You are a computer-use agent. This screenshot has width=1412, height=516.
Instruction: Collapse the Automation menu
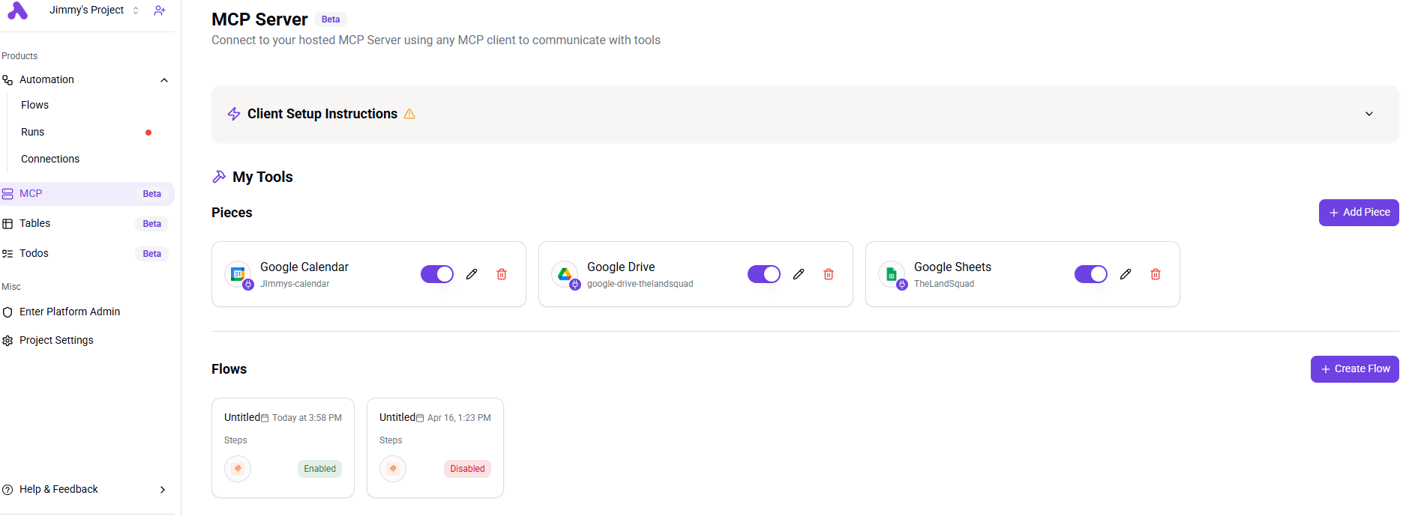[164, 80]
